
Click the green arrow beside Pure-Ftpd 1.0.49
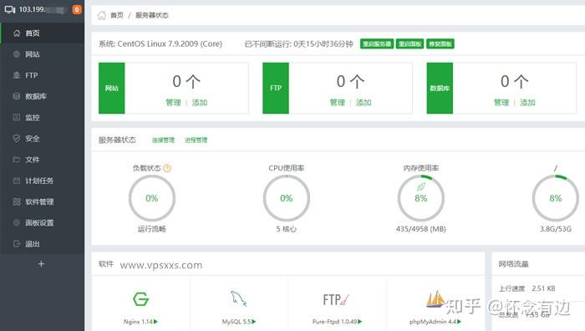click(360, 322)
